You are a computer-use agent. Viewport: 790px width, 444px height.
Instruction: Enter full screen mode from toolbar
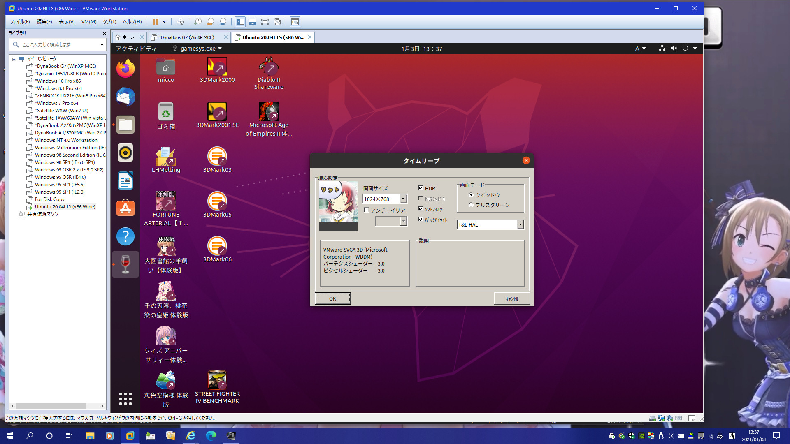pyautogui.click(x=265, y=22)
